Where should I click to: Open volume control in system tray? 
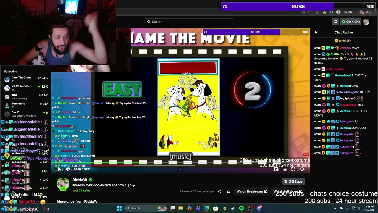point(359,208)
